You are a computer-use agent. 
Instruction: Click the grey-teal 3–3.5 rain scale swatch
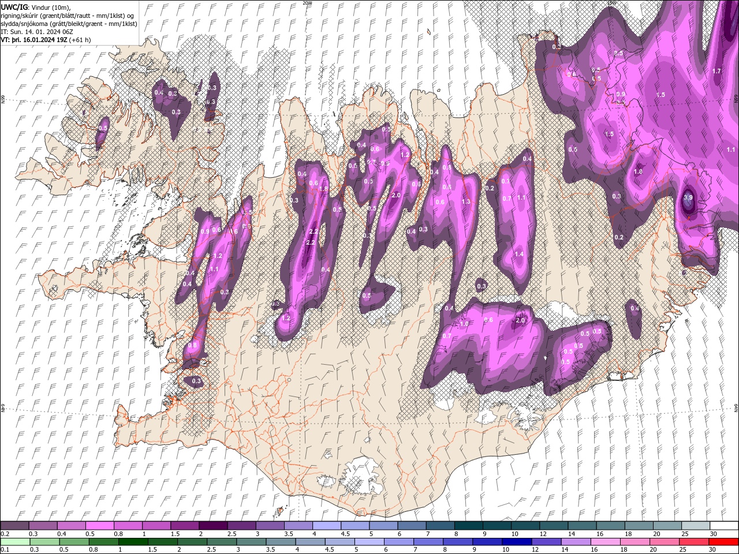tap(251, 542)
